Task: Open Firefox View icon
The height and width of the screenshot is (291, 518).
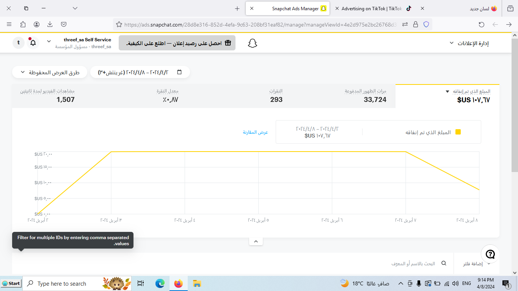Action: (x=510, y=8)
